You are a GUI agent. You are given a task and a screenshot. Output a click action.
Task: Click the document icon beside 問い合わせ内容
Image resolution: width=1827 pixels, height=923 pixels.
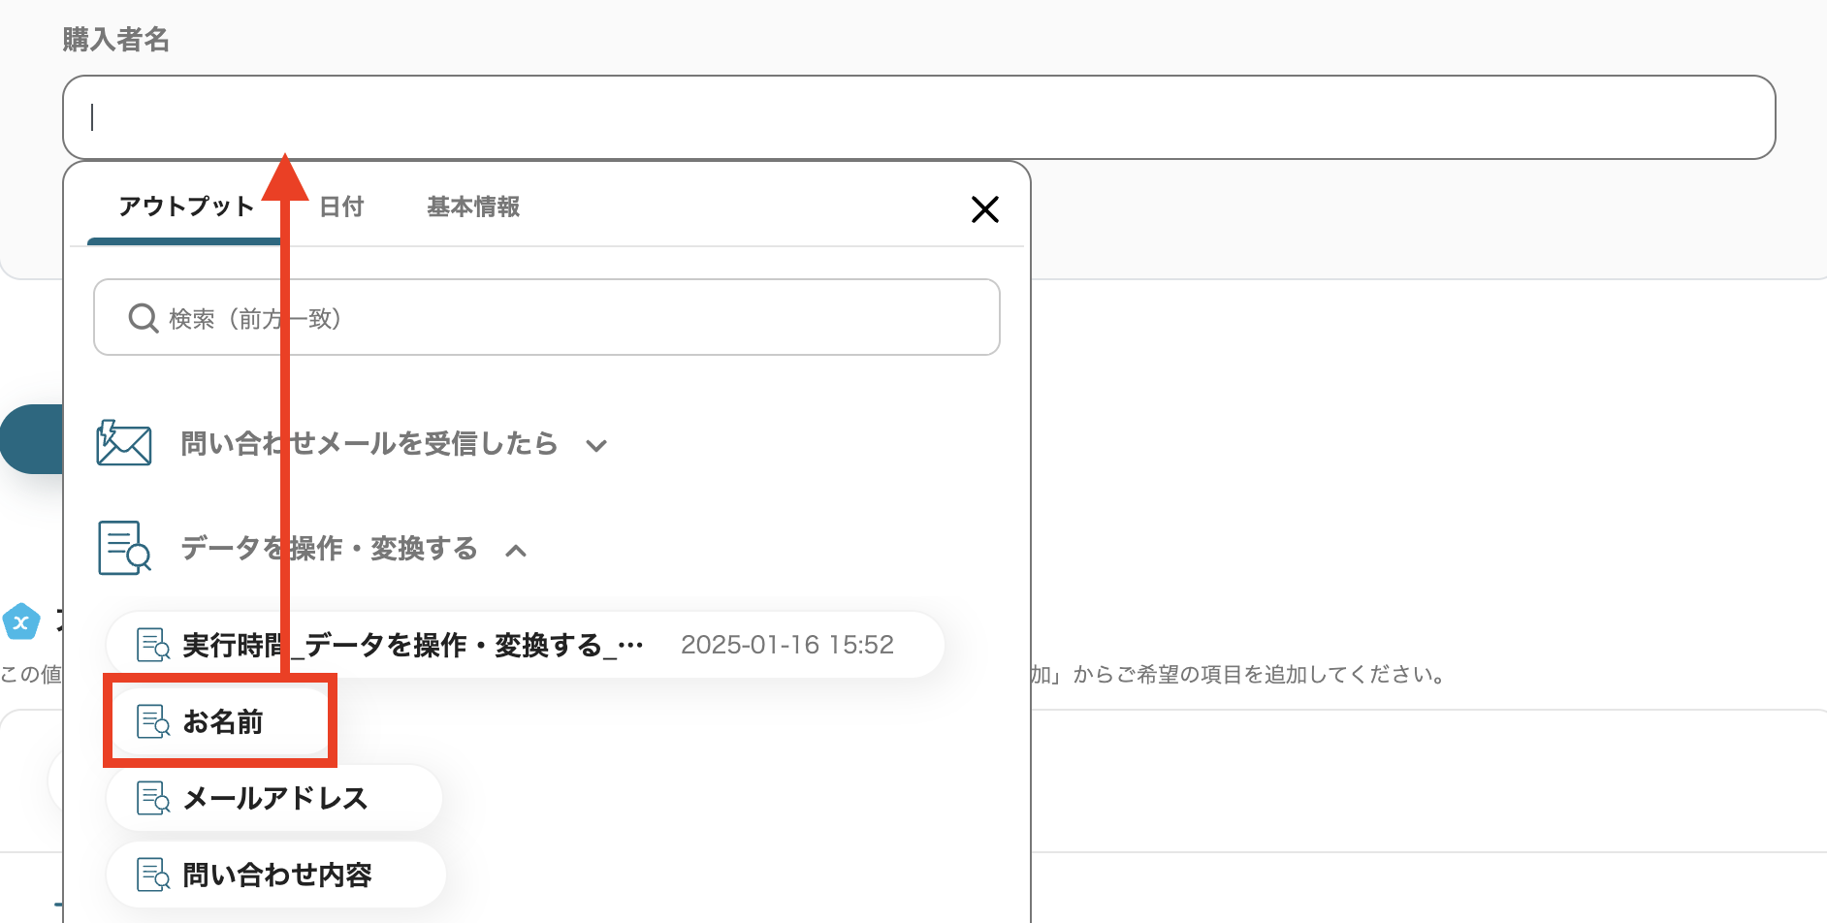(x=151, y=874)
